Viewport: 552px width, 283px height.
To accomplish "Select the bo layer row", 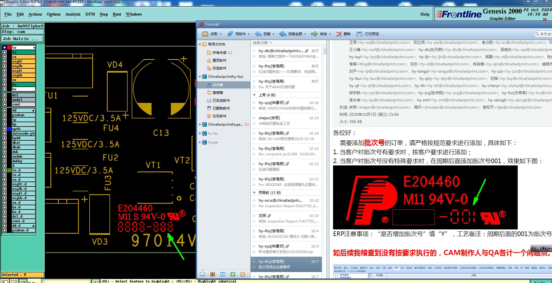I will coord(23,89).
